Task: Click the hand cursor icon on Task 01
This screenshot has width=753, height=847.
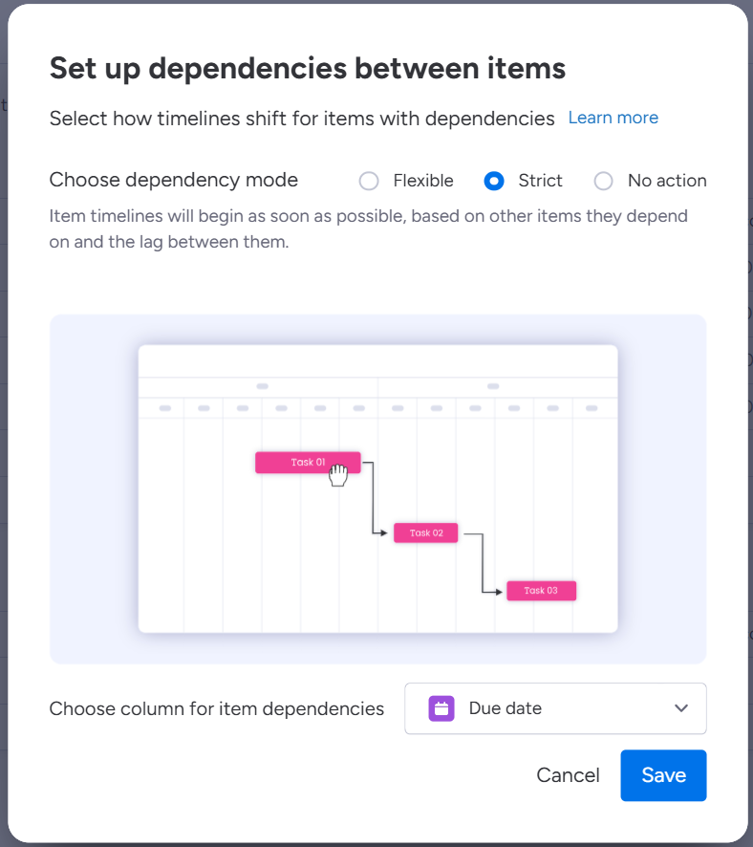Action: pyautogui.click(x=338, y=475)
